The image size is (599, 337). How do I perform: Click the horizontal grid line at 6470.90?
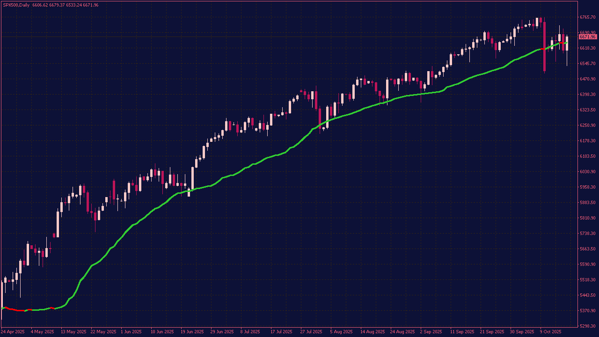pyautogui.click(x=281, y=79)
